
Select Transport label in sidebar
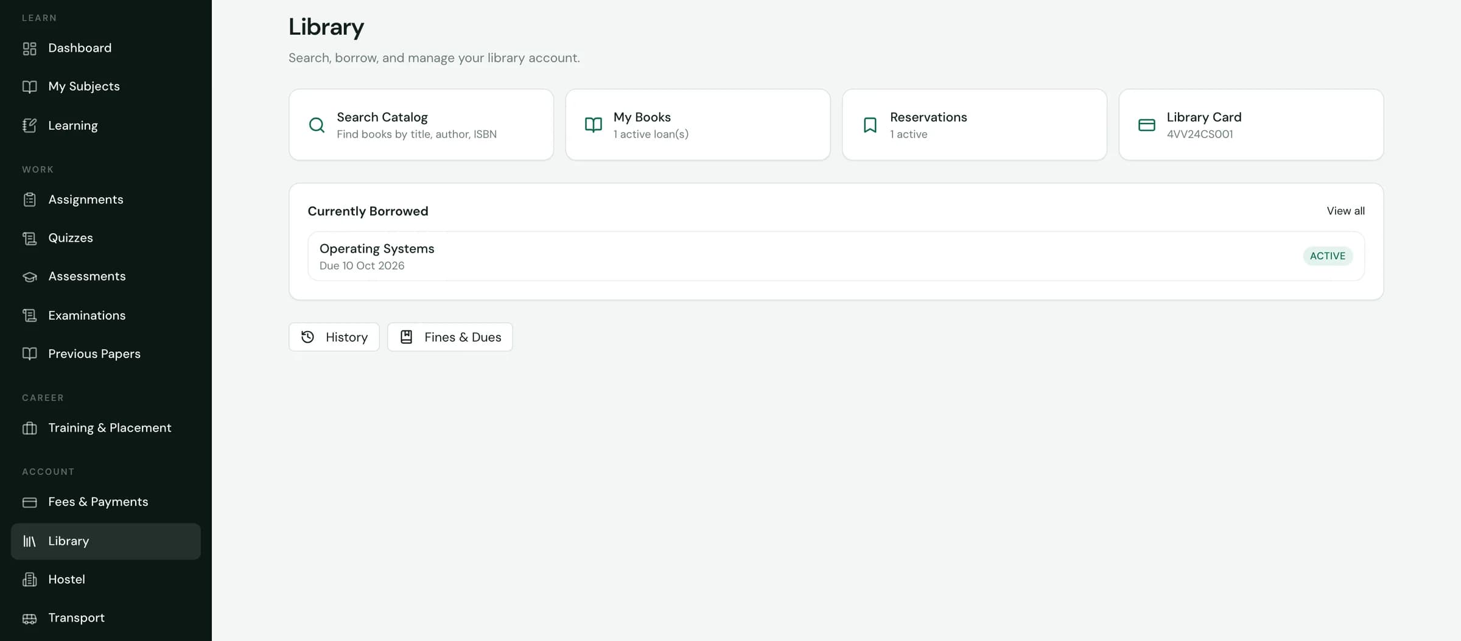pos(77,618)
